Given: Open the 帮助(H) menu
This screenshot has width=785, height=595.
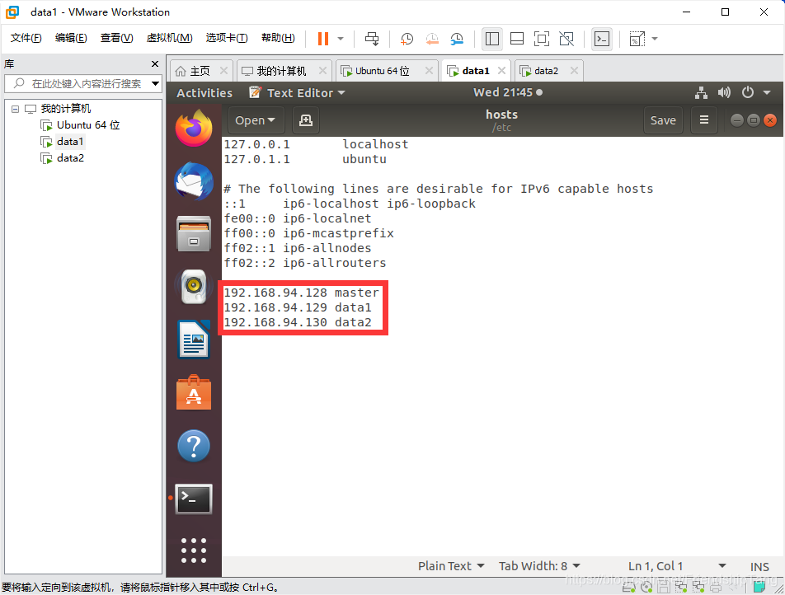Looking at the screenshot, I should [x=278, y=38].
